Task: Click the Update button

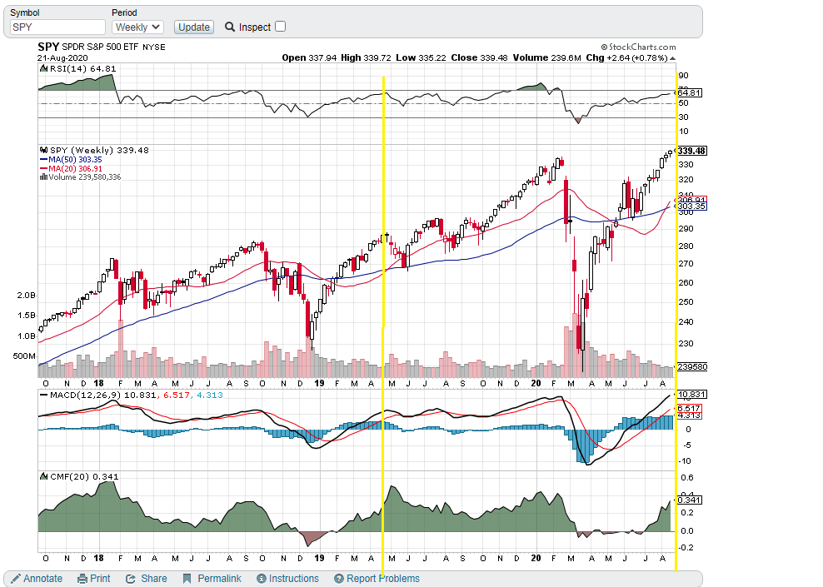Action: [194, 27]
